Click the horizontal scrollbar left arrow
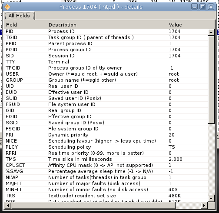219x213 pixels. pos(8,205)
